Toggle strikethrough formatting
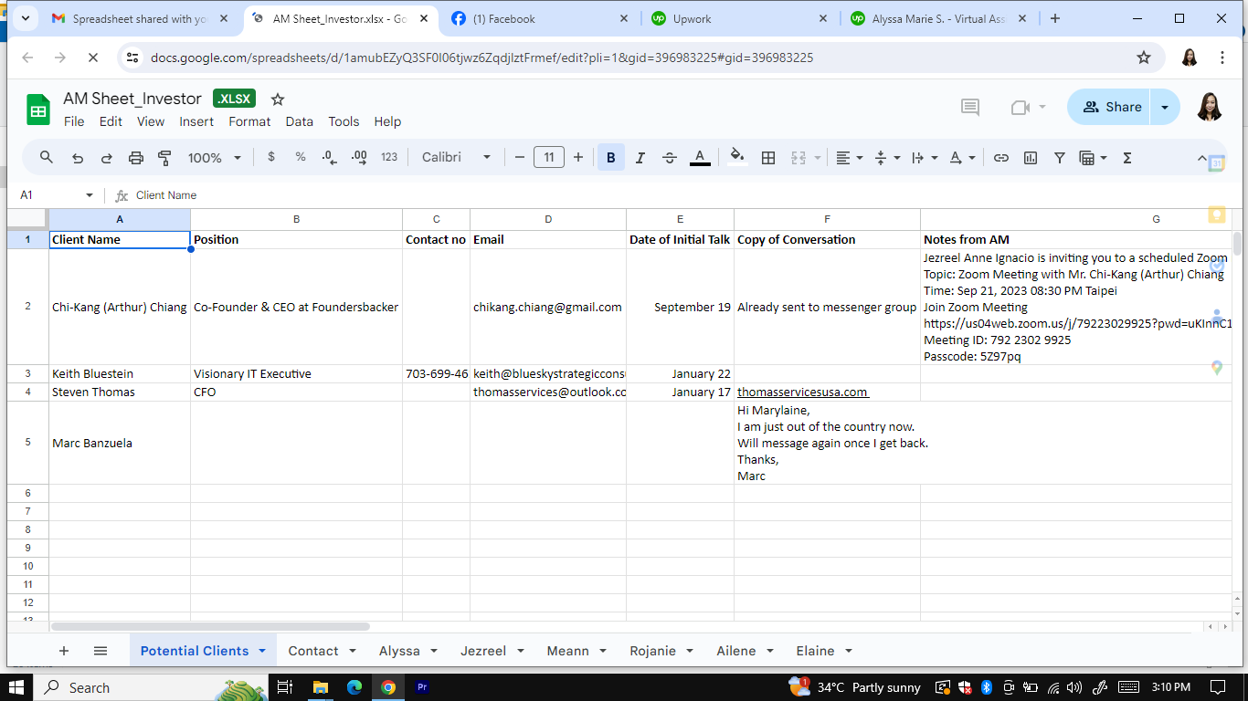The width and height of the screenshot is (1248, 701). pyautogui.click(x=670, y=158)
